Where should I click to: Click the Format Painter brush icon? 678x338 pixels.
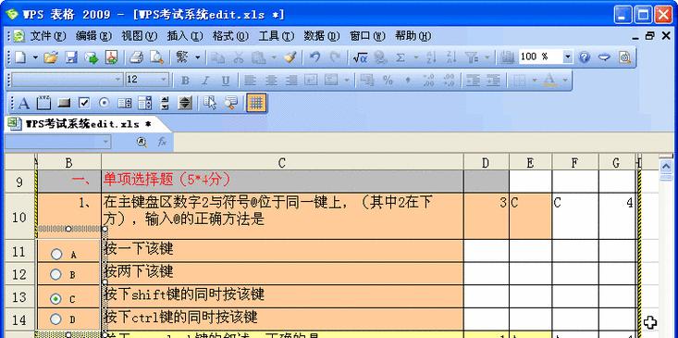(x=290, y=57)
